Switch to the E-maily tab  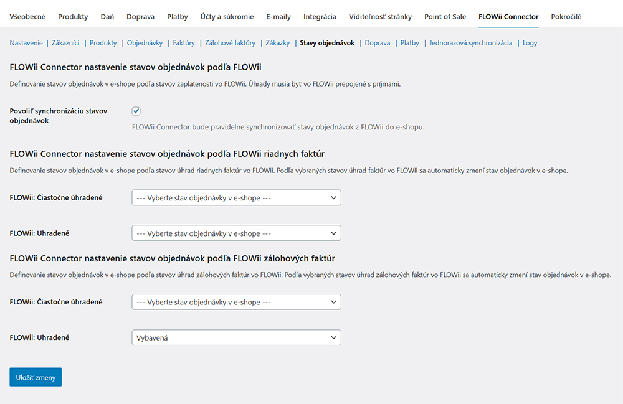tap(278, 17)
